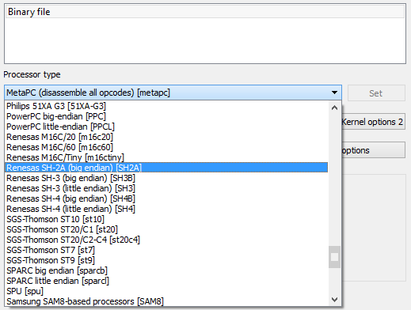The width and height of the screenshot is (411, 310).
Task: Click the processor list scrollbar thumb
Action: [x=334, y=257]
